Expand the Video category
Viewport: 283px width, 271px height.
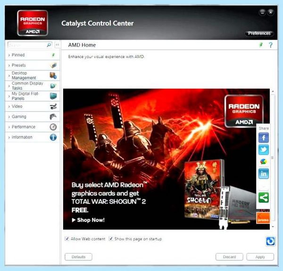click(9, 107)
